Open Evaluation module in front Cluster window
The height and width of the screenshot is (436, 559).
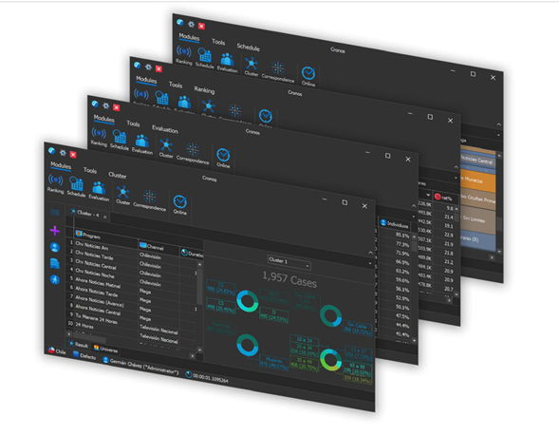point(99,190)
